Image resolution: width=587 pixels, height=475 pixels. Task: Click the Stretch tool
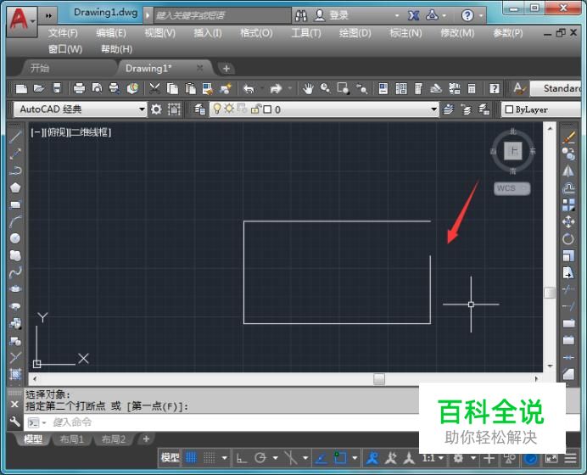(x=568, y=273)
